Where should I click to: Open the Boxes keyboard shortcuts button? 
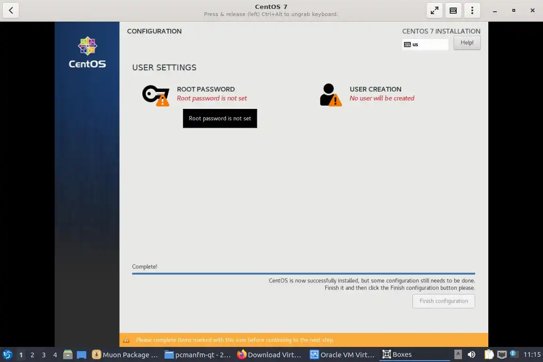click(x=453, y=10)
